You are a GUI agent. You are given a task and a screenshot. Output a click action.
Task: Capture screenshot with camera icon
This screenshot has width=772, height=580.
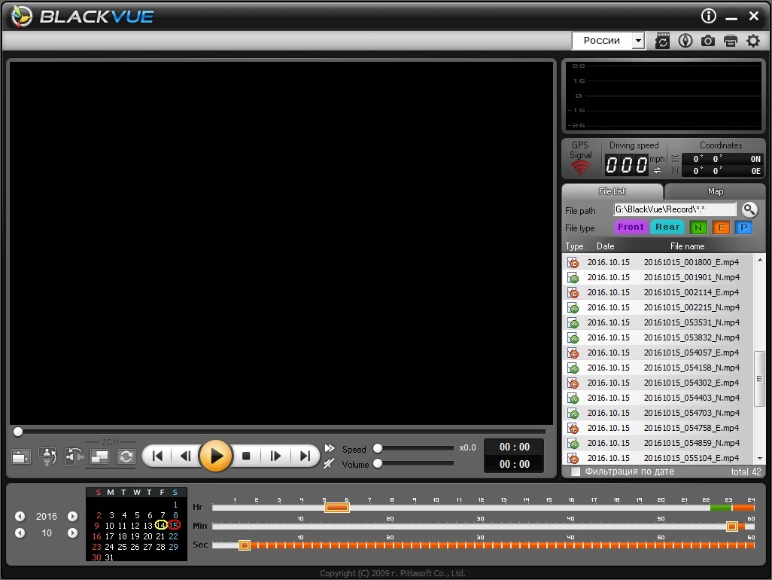tap(708, 41)
